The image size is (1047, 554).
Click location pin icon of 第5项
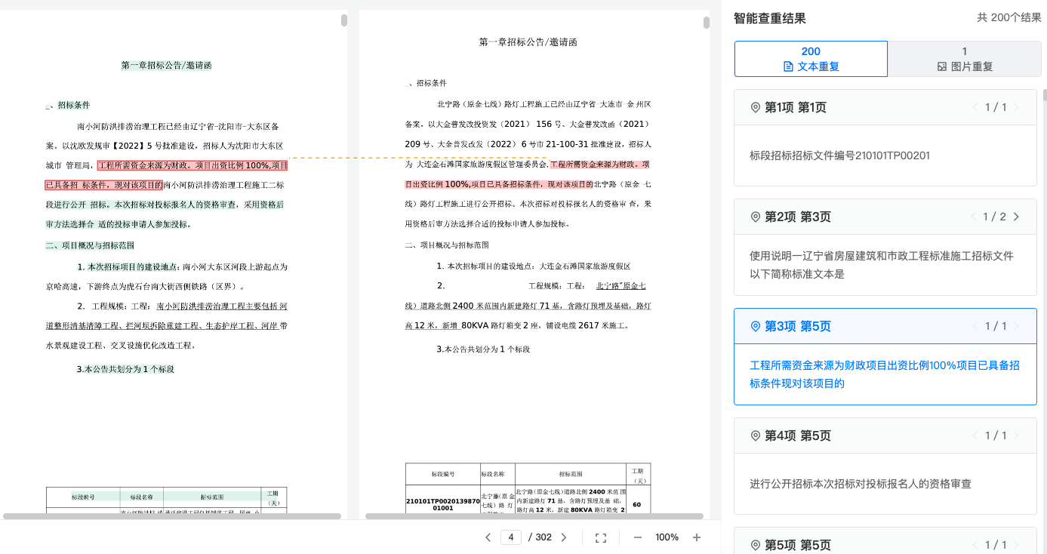pyautogui.click(x=755, y=545)
